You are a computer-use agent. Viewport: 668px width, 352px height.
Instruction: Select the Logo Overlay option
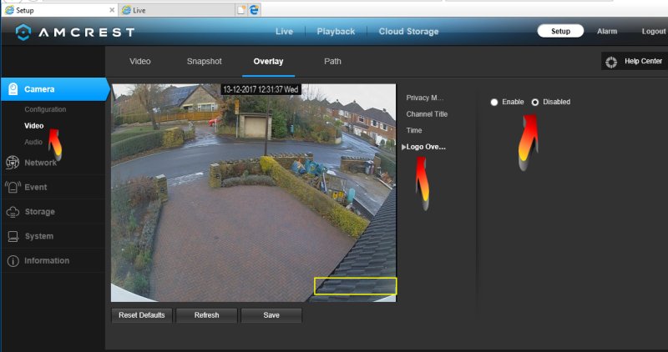click(x=426, y=147)
